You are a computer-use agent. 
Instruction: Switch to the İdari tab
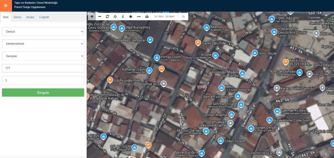[6, 17]
